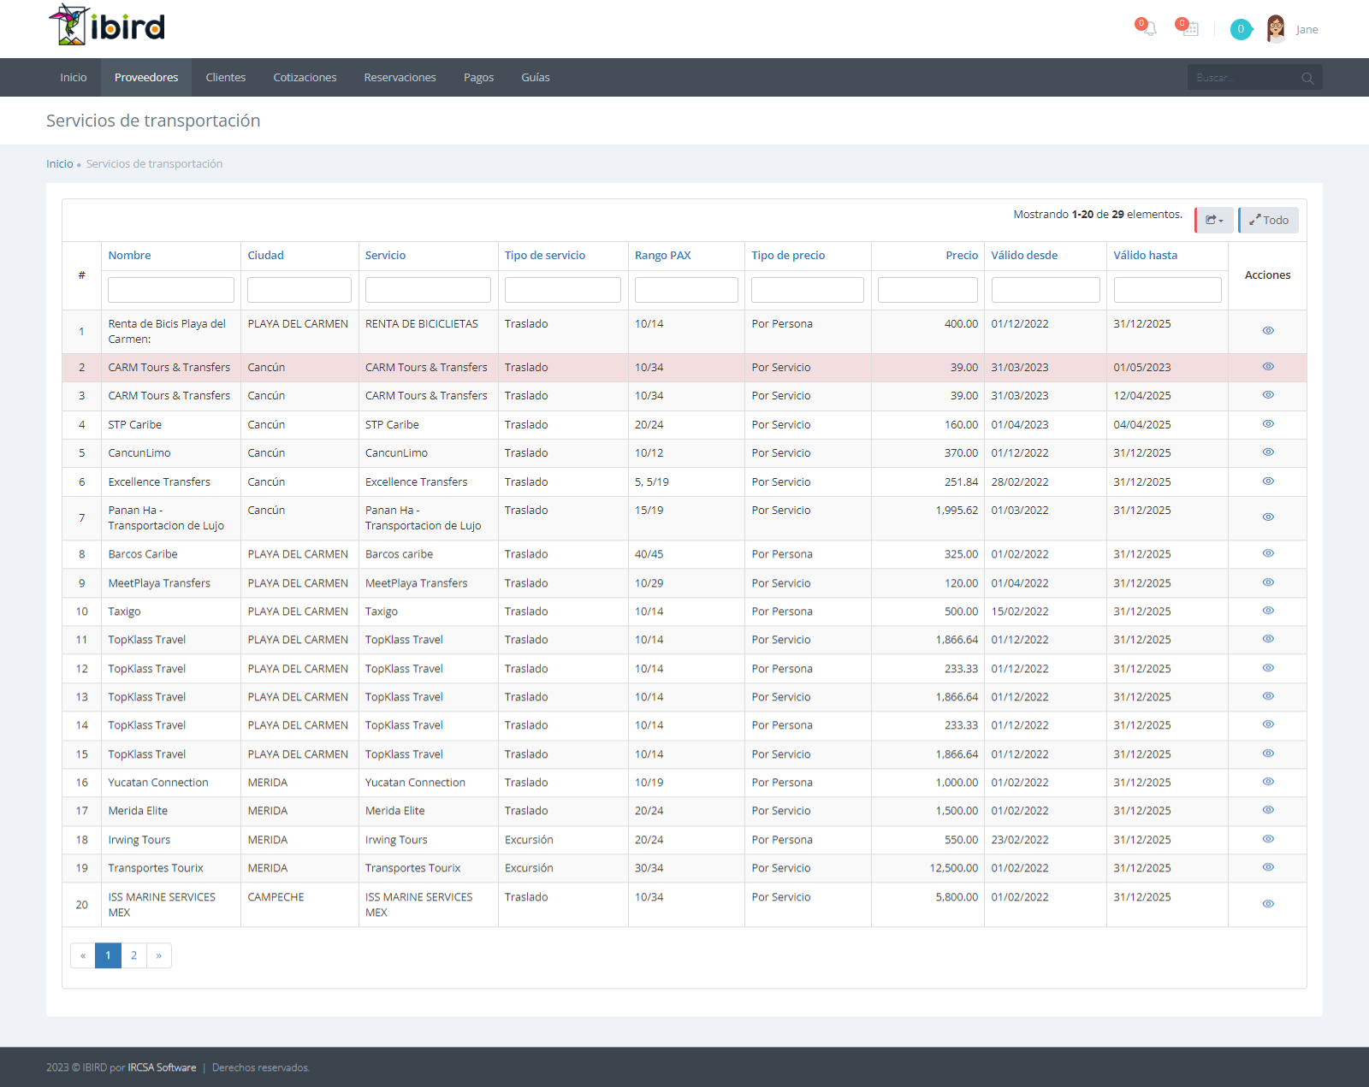This screenshot has height=1087, width=1369.
Task: View details of MeetPlaya Transfers row
Action: pyautogui.click(x=1268, y=582)
